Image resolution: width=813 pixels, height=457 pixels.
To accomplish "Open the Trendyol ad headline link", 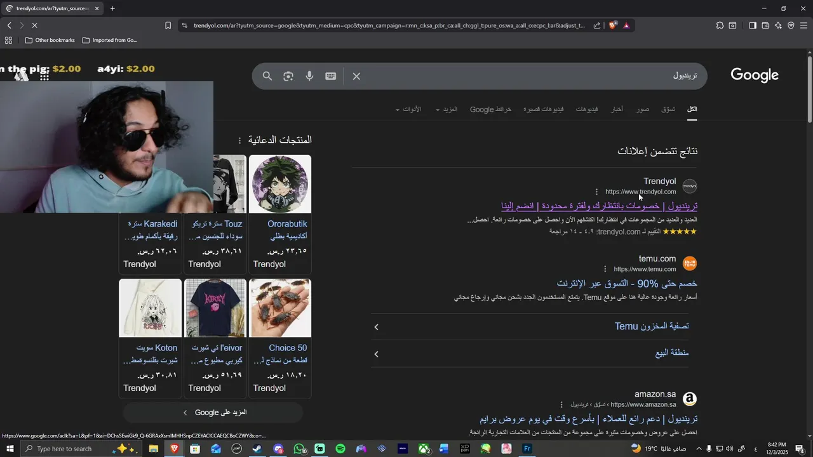I will pos(599,206).
